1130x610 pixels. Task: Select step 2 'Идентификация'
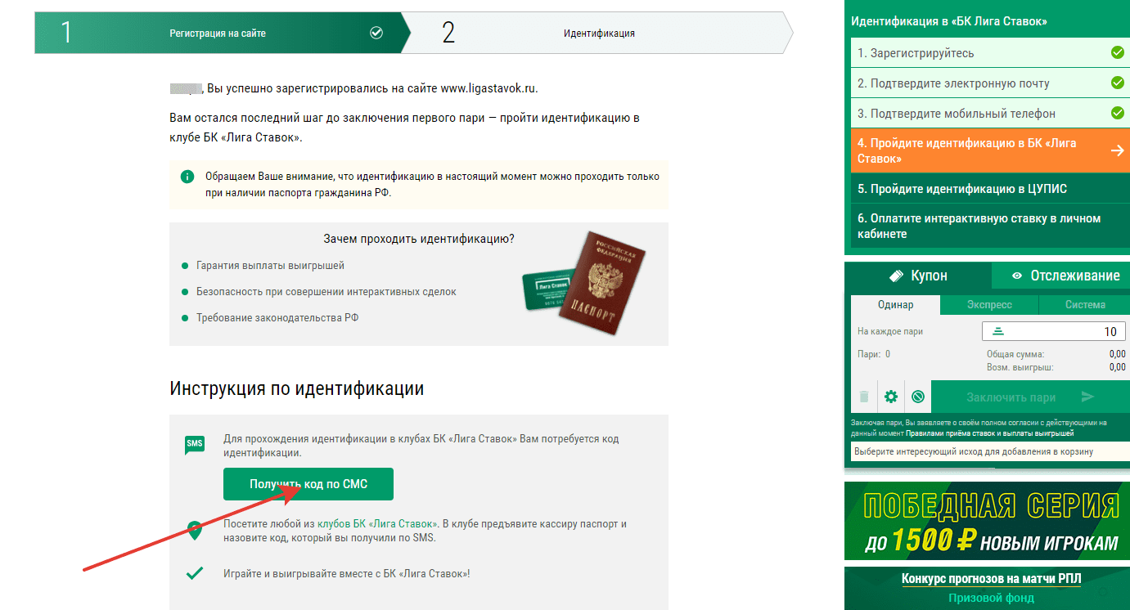[x=598, y=34]
